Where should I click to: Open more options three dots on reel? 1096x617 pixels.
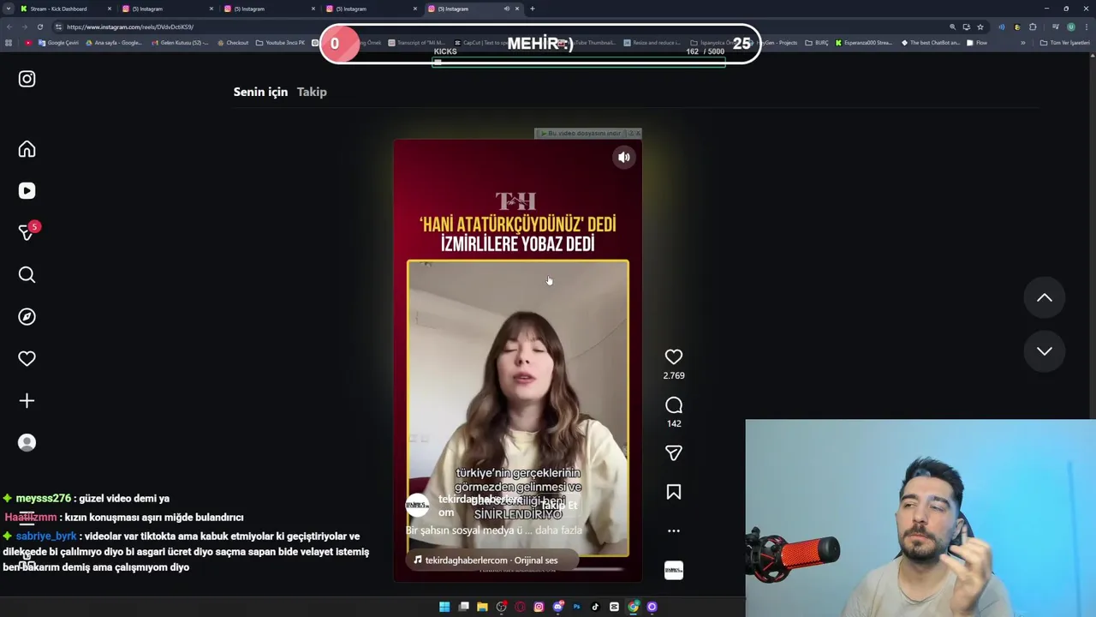674,531
